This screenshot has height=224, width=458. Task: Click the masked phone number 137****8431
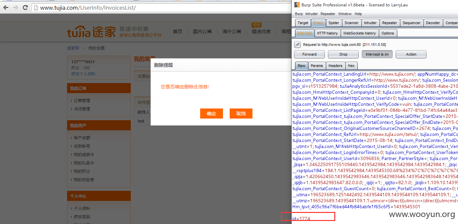point(83,62)
